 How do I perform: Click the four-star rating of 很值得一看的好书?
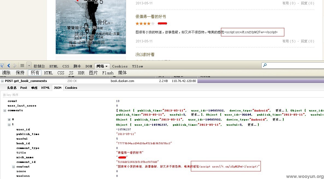145,24
